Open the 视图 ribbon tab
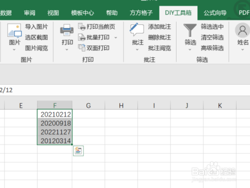This screenshot has height=188, width=250. [53, 13]
